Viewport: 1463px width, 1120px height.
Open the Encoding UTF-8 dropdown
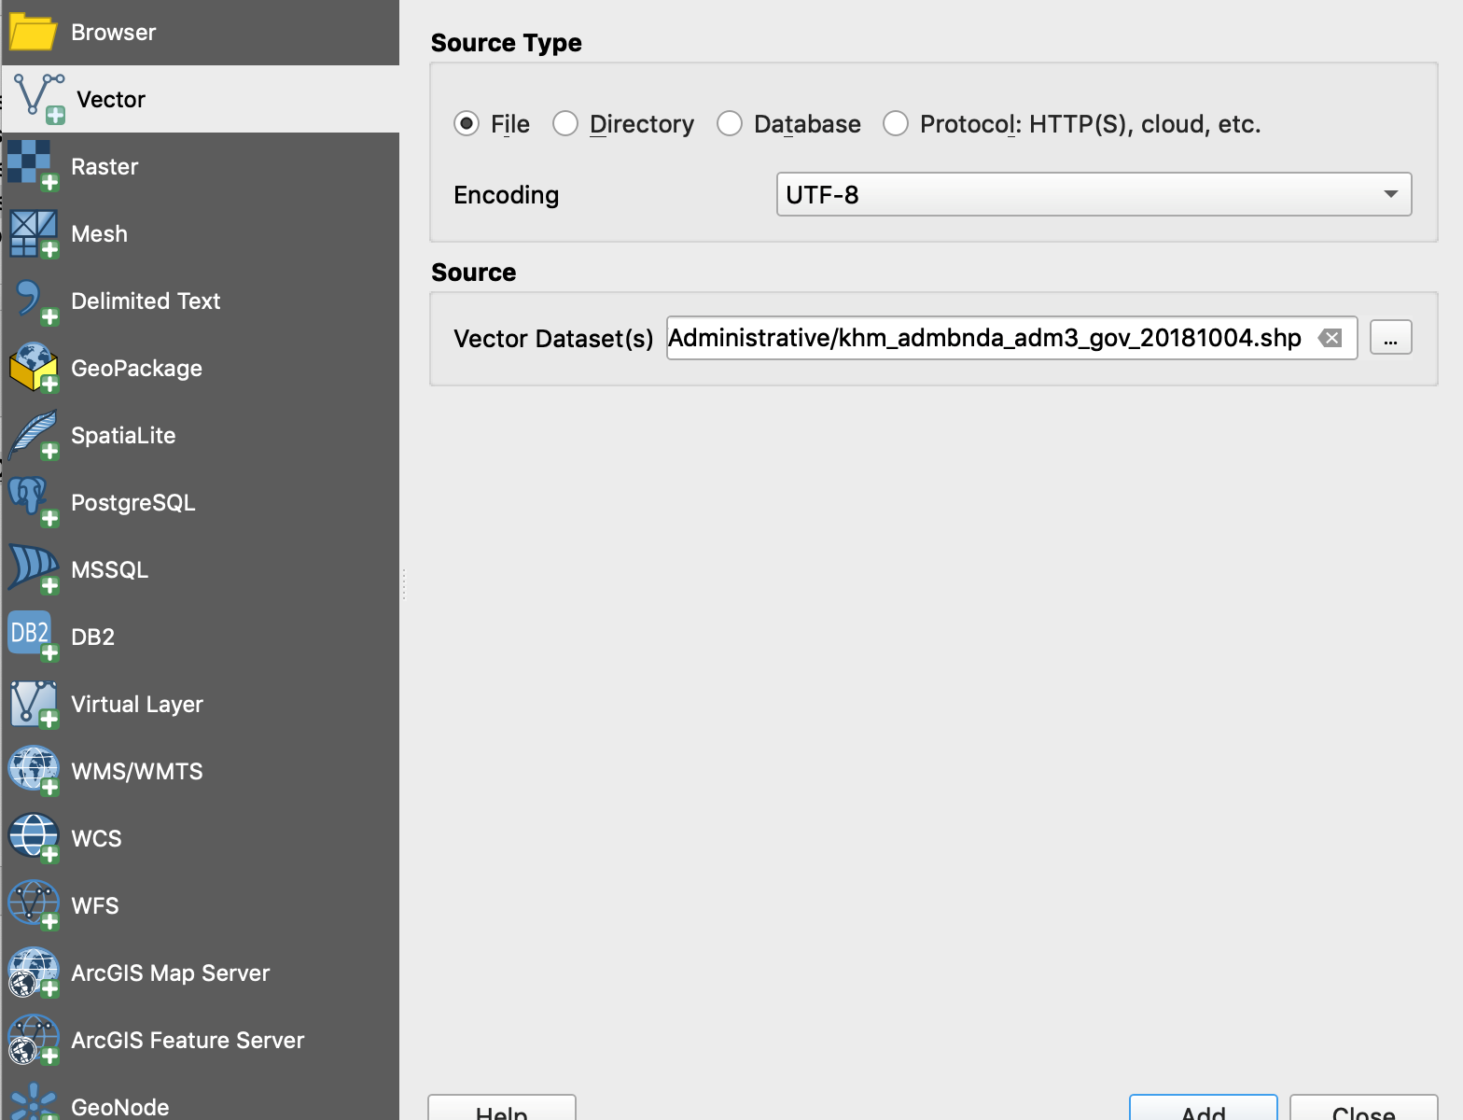[x=1094, y=194]
